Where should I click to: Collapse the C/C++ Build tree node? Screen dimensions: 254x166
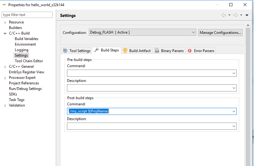5,34
